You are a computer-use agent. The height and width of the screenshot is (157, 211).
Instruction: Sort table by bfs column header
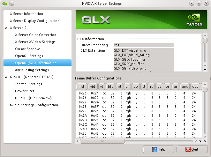coord(110,86)
